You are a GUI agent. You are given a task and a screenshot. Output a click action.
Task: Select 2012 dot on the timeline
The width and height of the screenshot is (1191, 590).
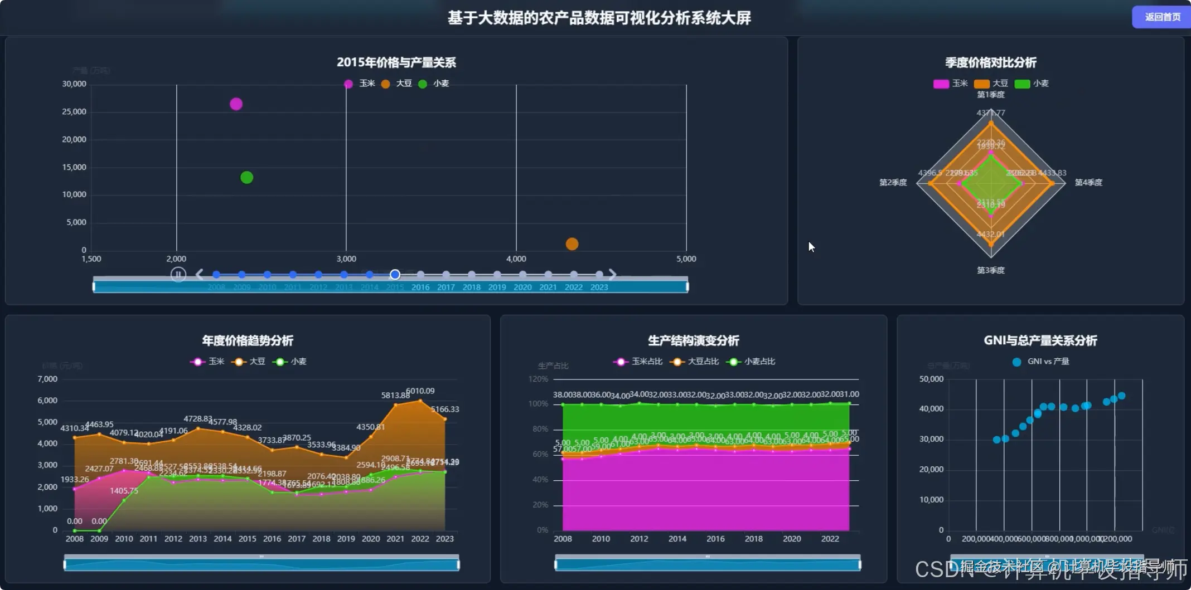pyautogui.click(x=318, y=275)
